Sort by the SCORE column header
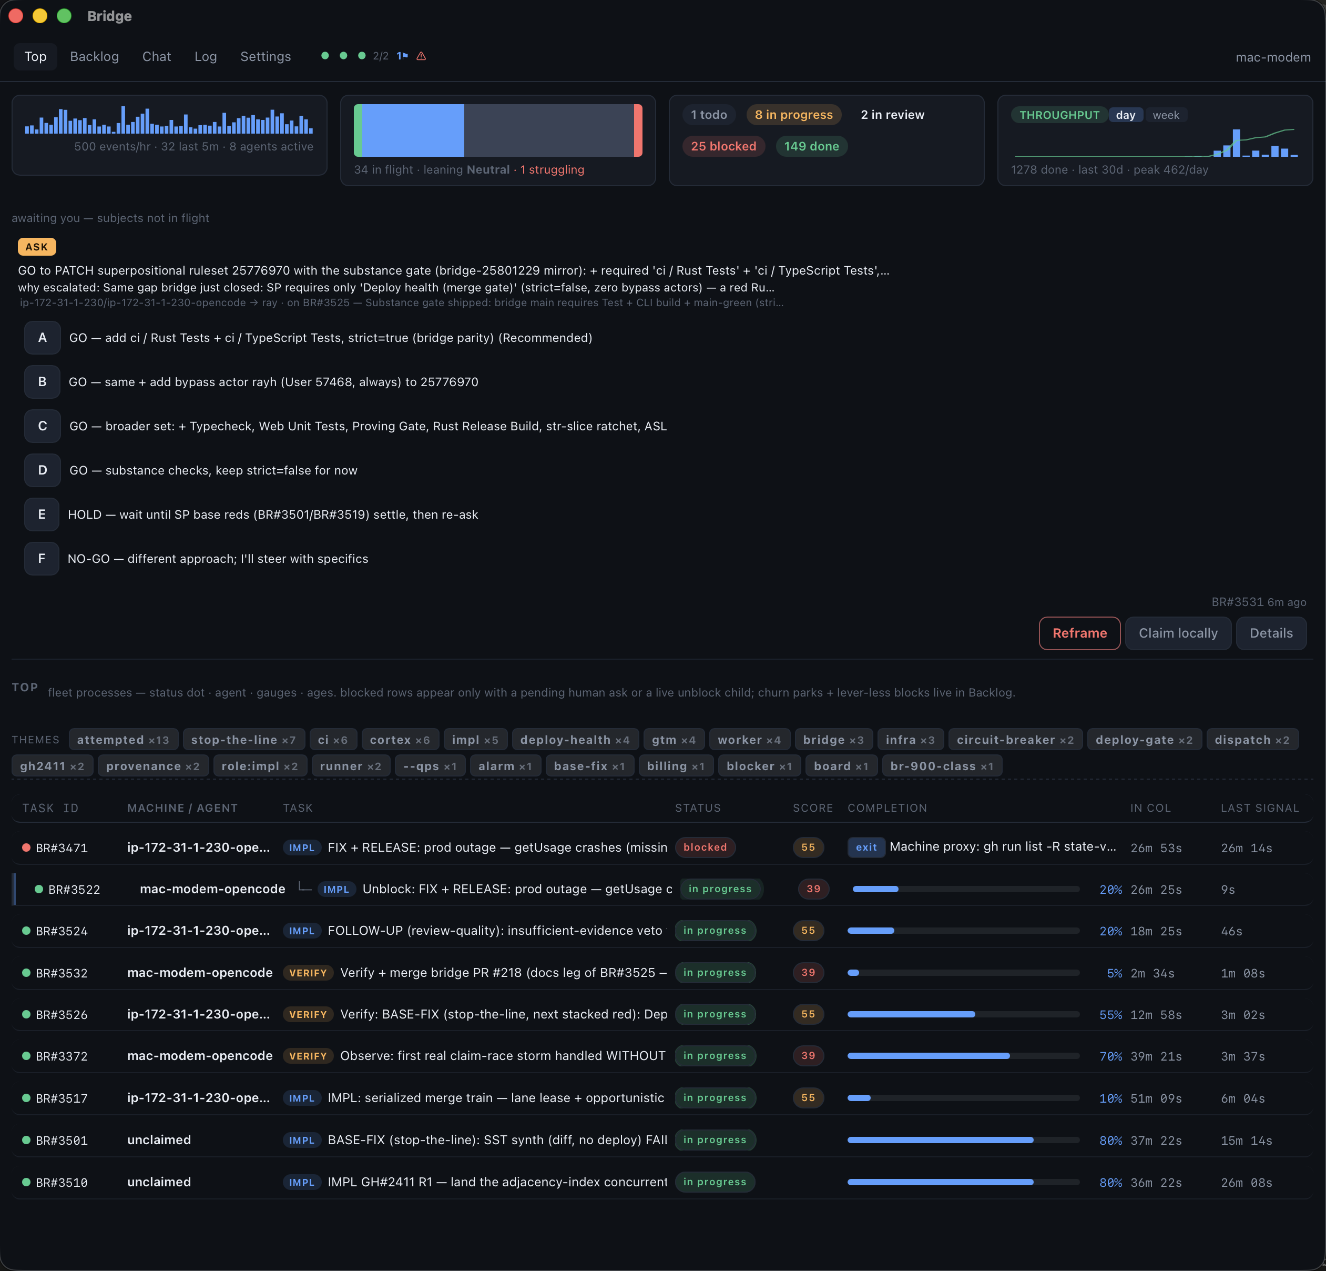 click(812, 808)
